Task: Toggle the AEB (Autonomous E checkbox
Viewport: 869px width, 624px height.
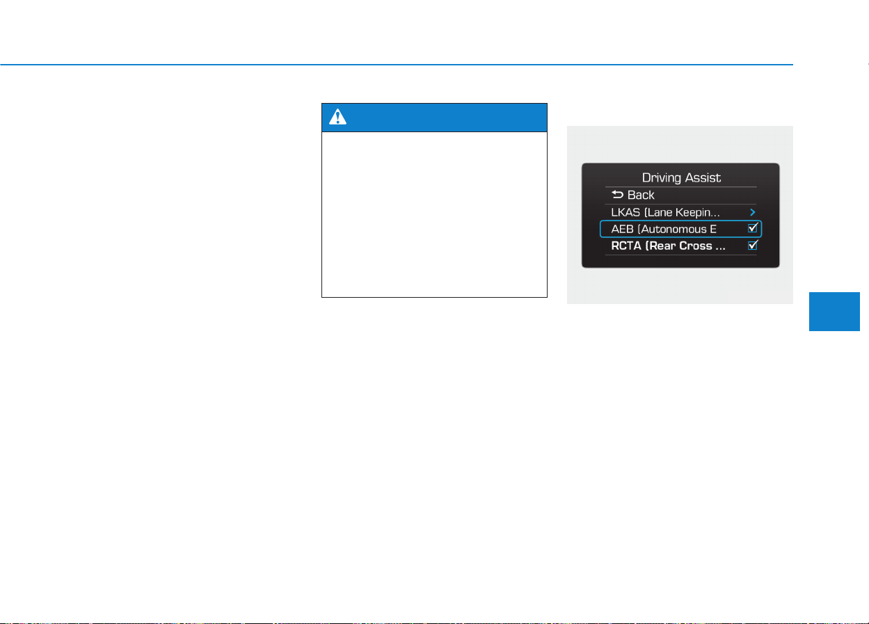Action: 752,228
